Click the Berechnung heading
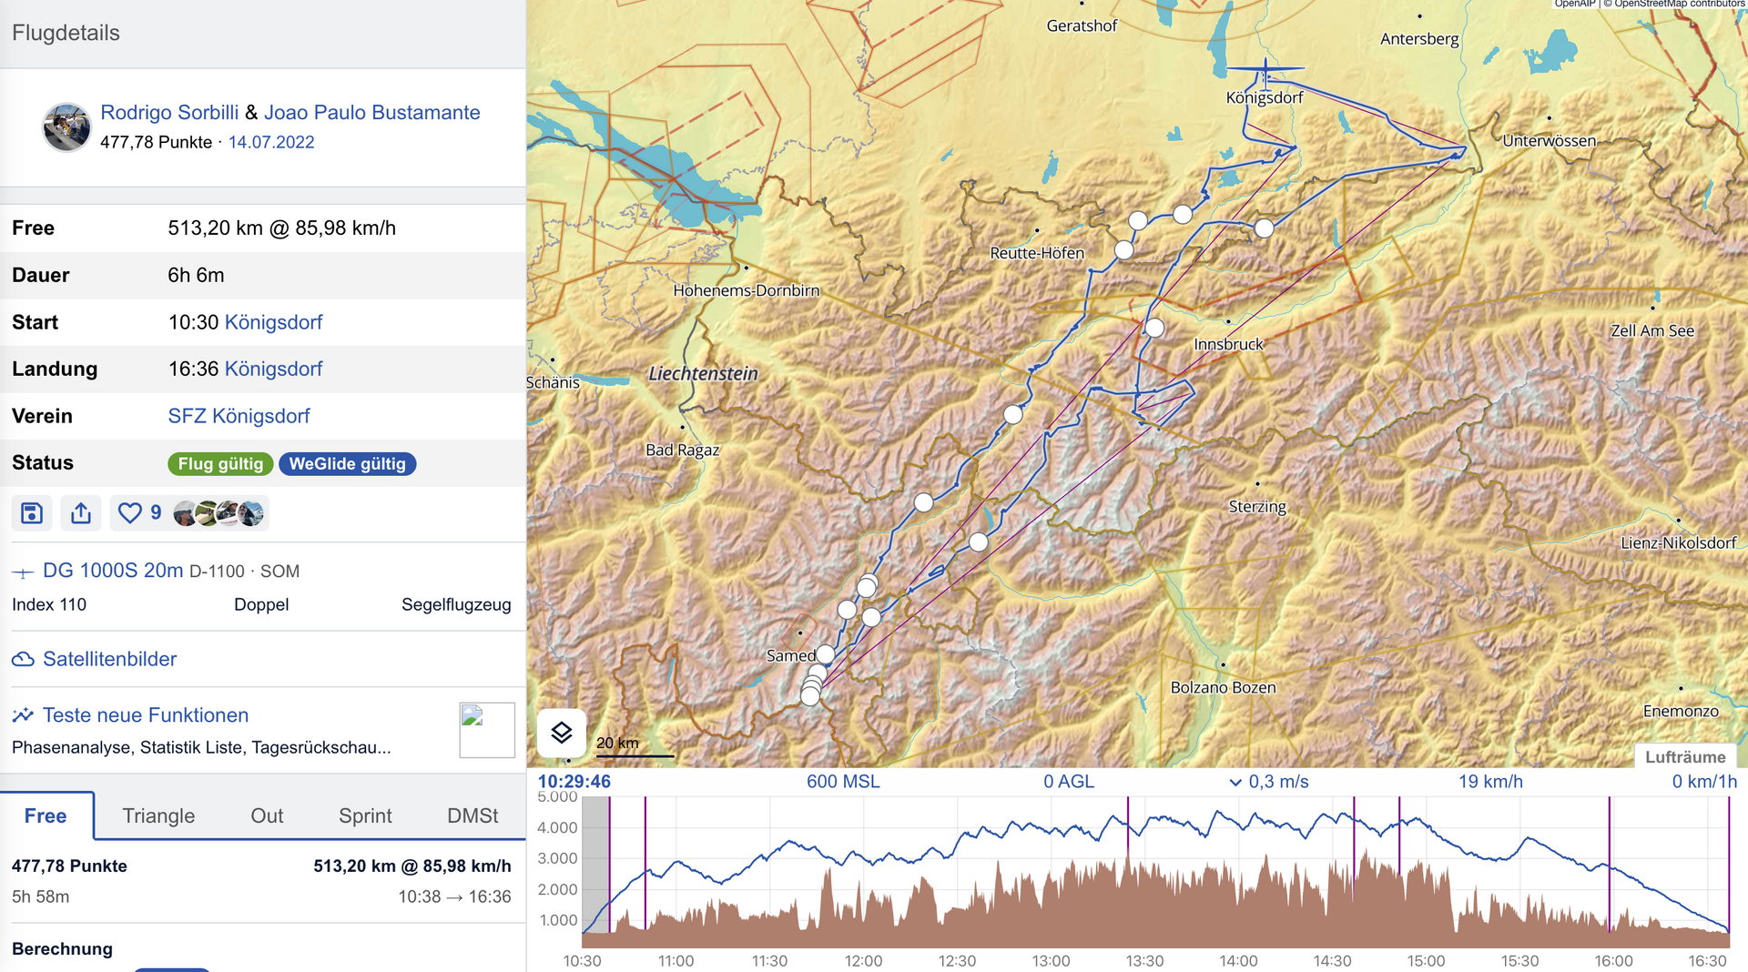This screenshot has width=1748, height=972. [x=62, y=948]
